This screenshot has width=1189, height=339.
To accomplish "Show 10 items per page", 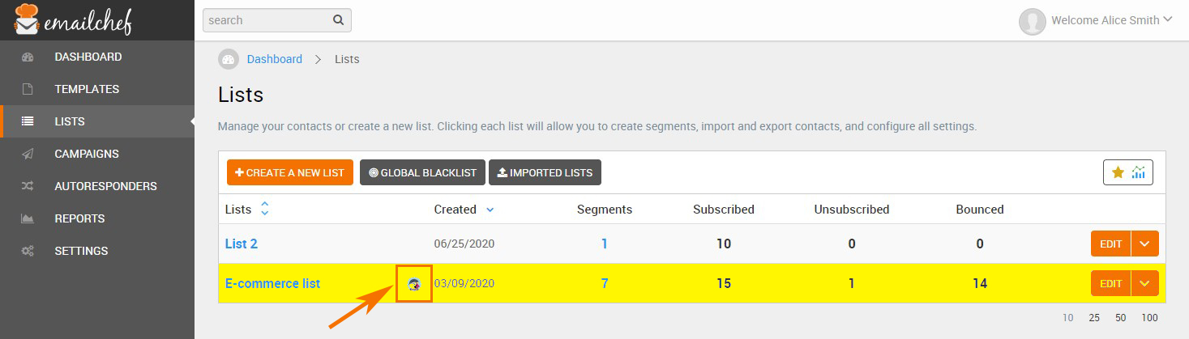I will pos(1068,318).
